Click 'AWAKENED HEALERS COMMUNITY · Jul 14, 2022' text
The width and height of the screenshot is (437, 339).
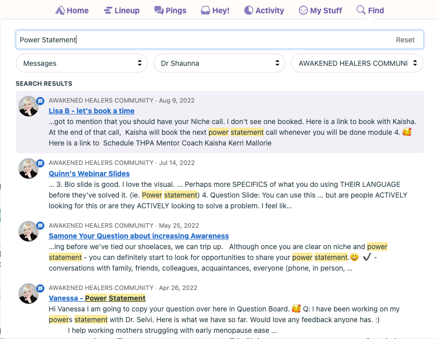[121, 163]
